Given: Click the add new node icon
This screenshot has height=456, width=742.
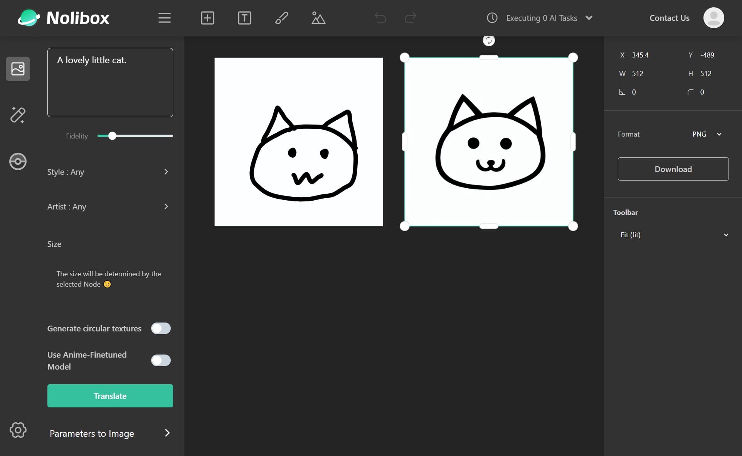Looking at the screenshot, I should pos(207,18).
